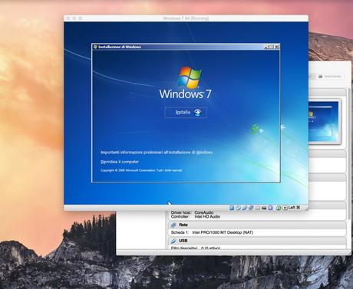Click the green mouse integration icon
This screenshot has width=353, height=289.
pos(279,208)
